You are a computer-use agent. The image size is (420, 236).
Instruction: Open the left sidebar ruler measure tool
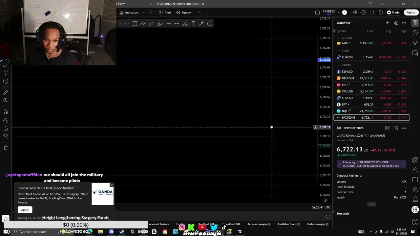click(6, 92)
